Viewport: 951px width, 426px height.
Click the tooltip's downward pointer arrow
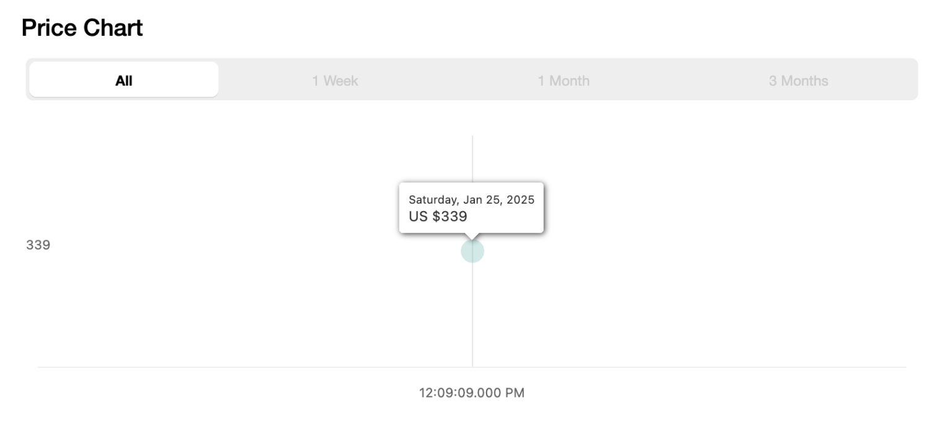(472, 236)
